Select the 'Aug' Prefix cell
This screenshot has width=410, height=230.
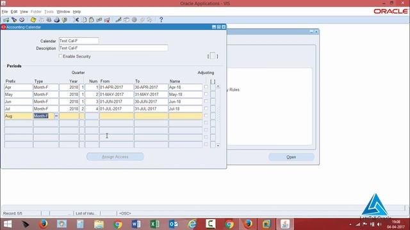pos(19,116)
